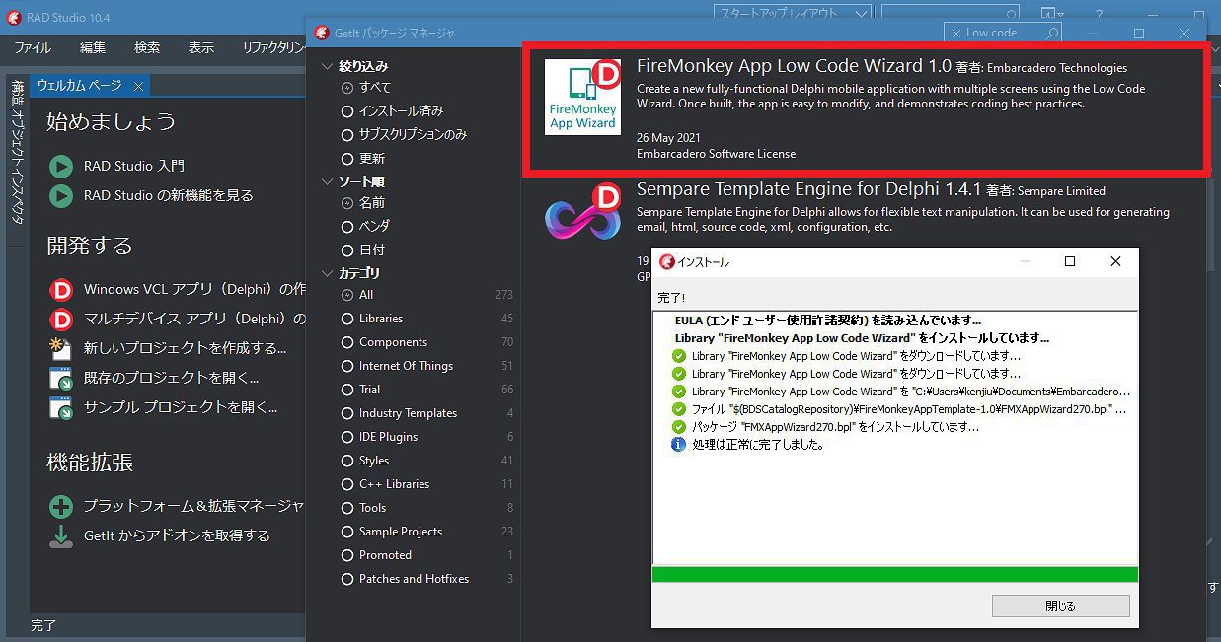This screenshot has height=642, width=1221.
Task: Click the 新しいプロジェクトを作成する icon
Action: pyautogui.click(x=61, y=348)
